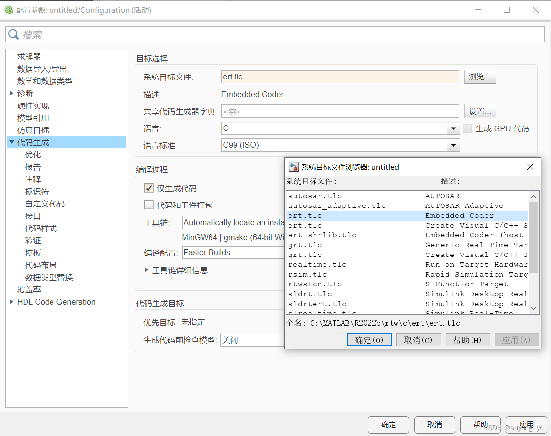This screenshot has width=551, height=436.
Task: Select rtwsfcn.tlc in the list
Action: (408, 284)
